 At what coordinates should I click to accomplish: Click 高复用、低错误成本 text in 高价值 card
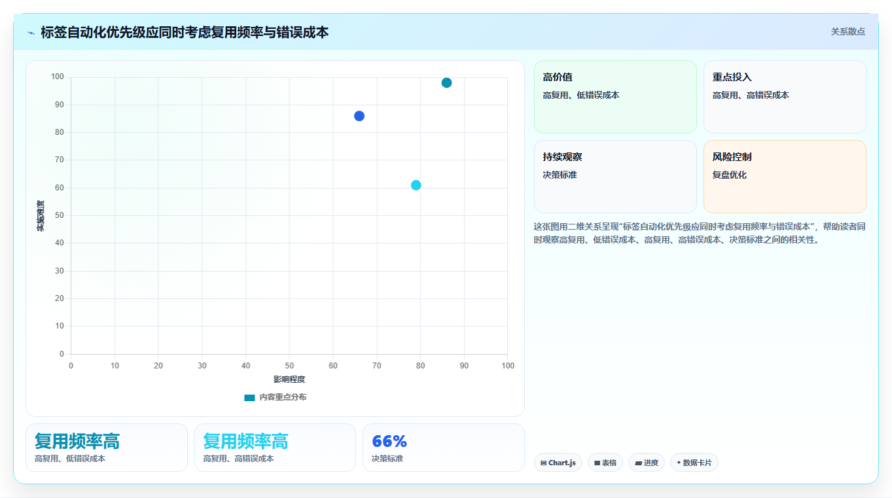581,95
